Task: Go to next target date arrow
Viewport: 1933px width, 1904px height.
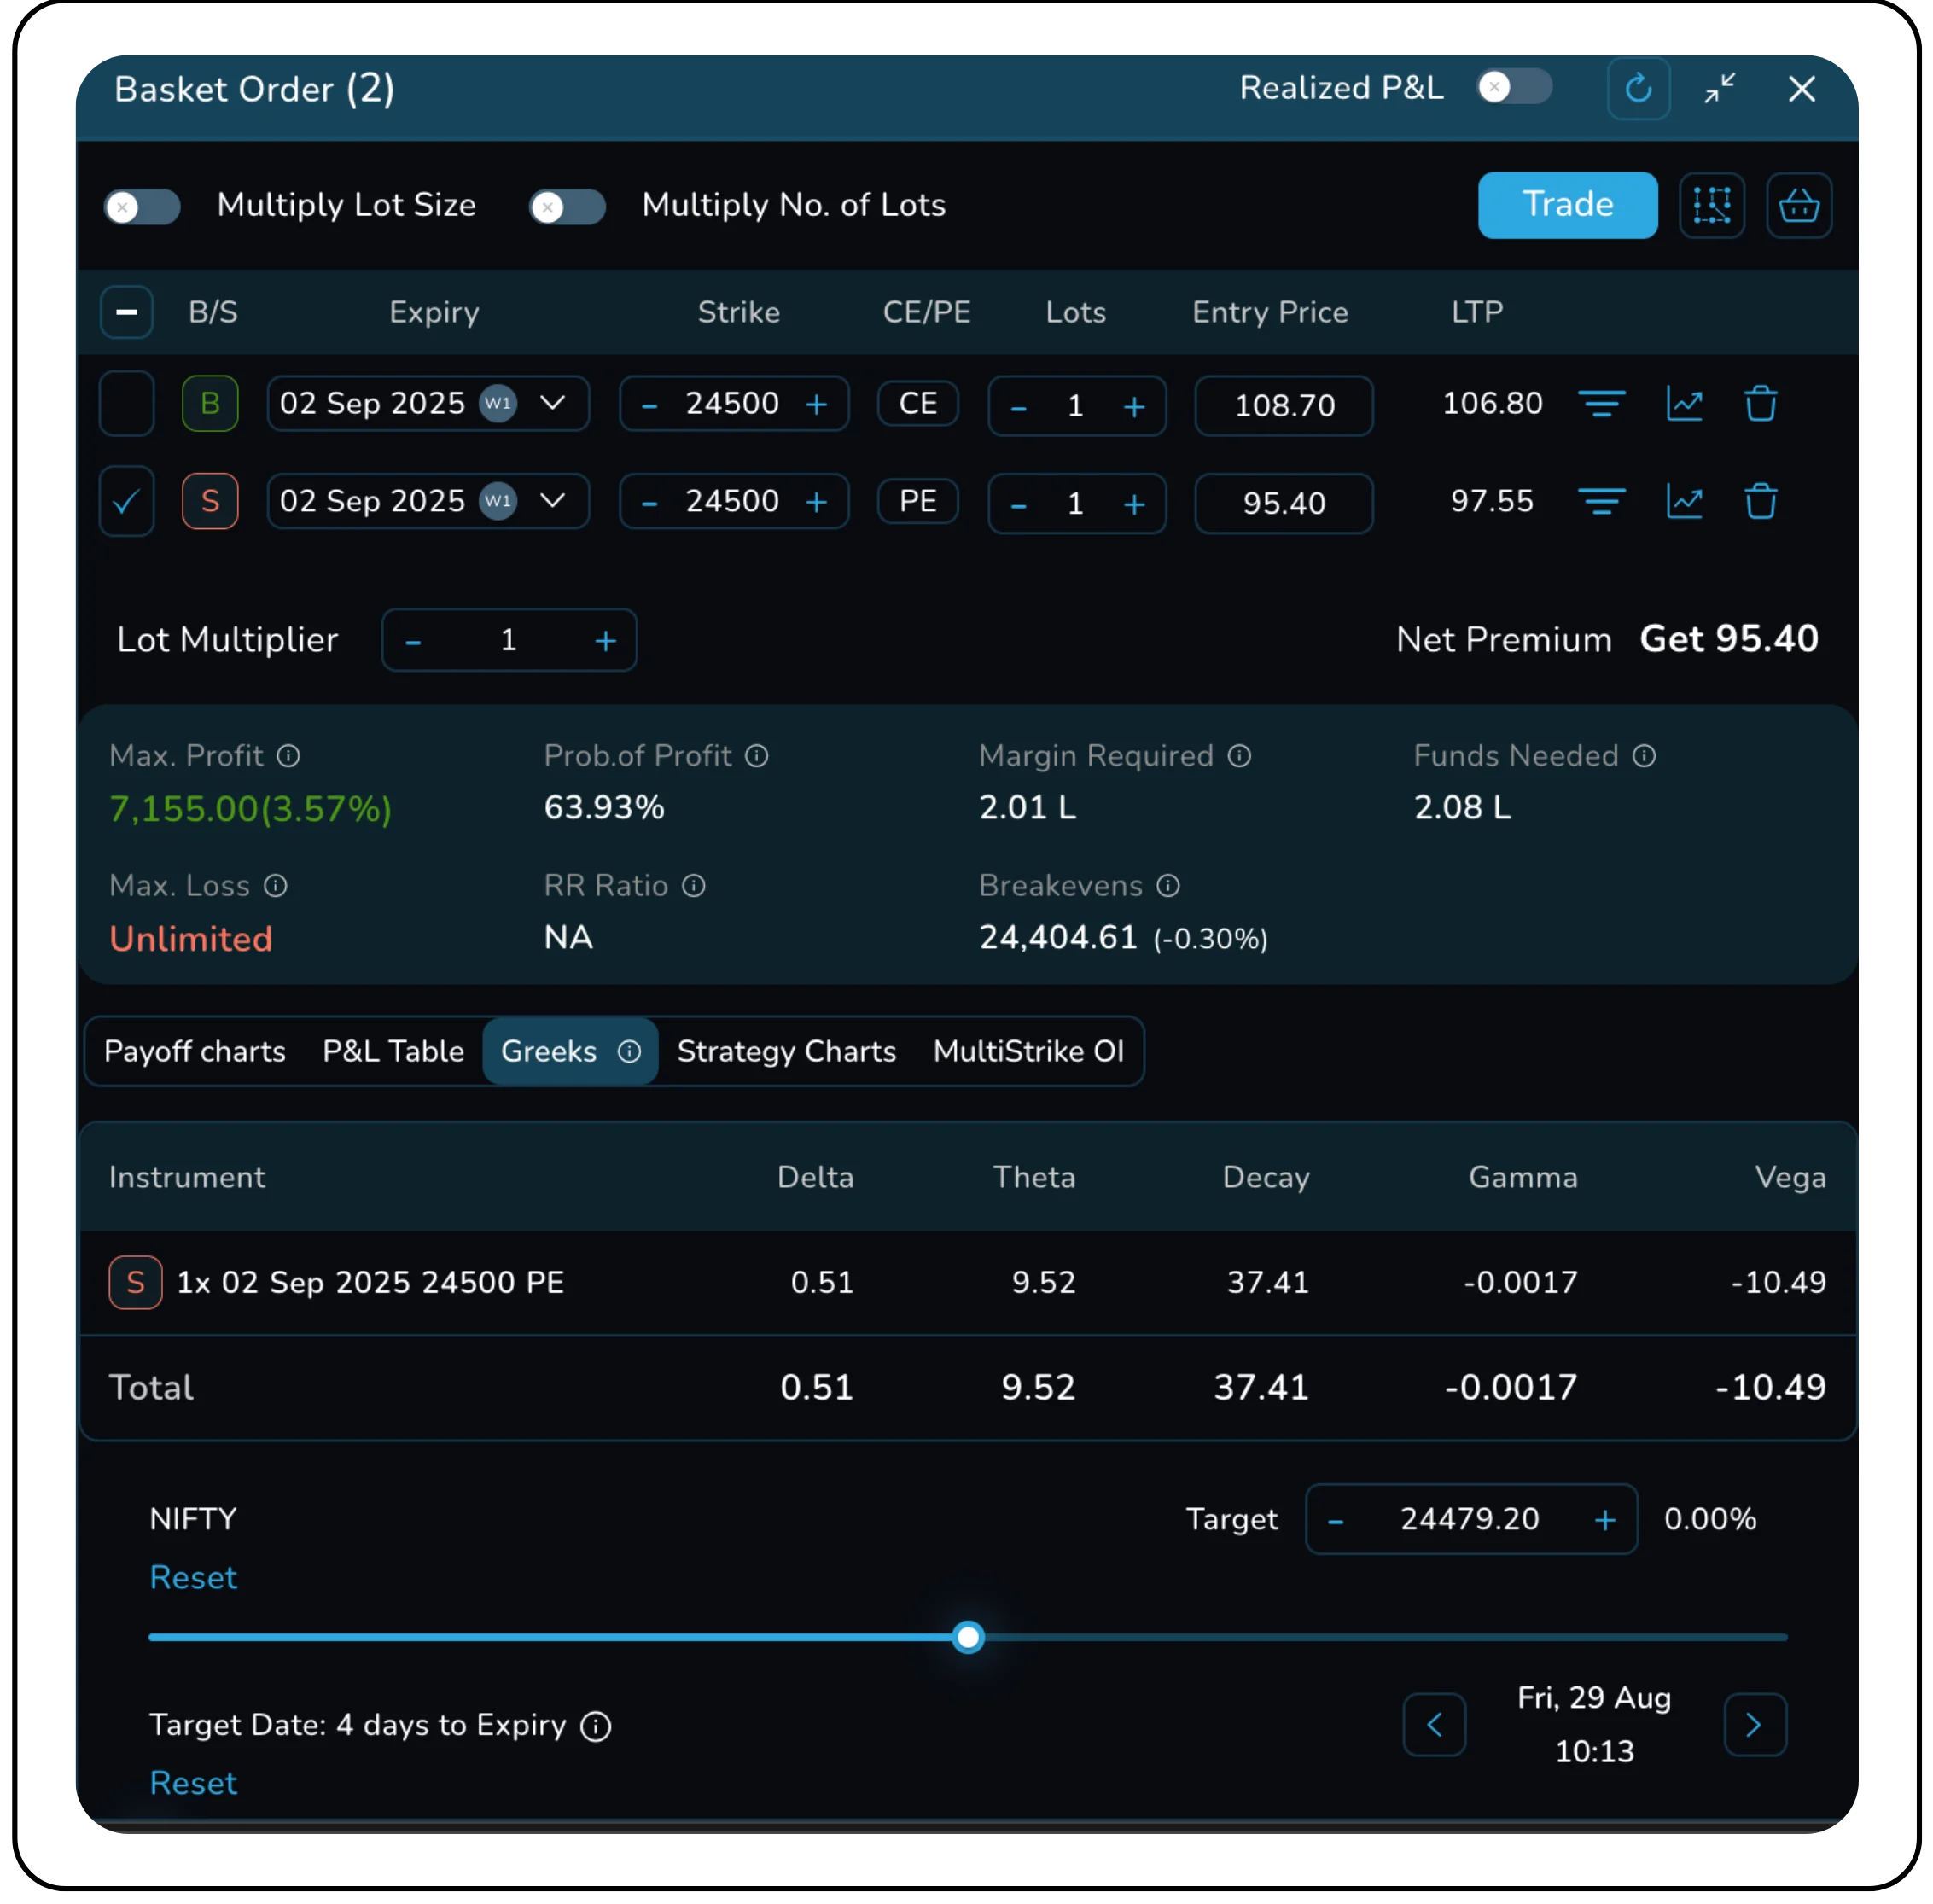Action: 1754,1724
